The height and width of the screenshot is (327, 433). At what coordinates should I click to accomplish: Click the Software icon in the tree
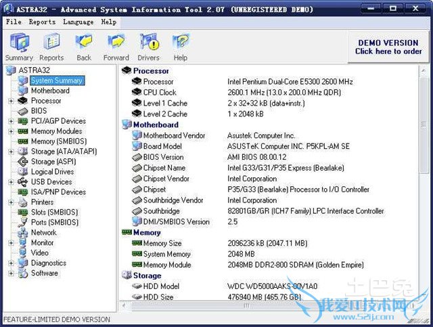[22, 274]
